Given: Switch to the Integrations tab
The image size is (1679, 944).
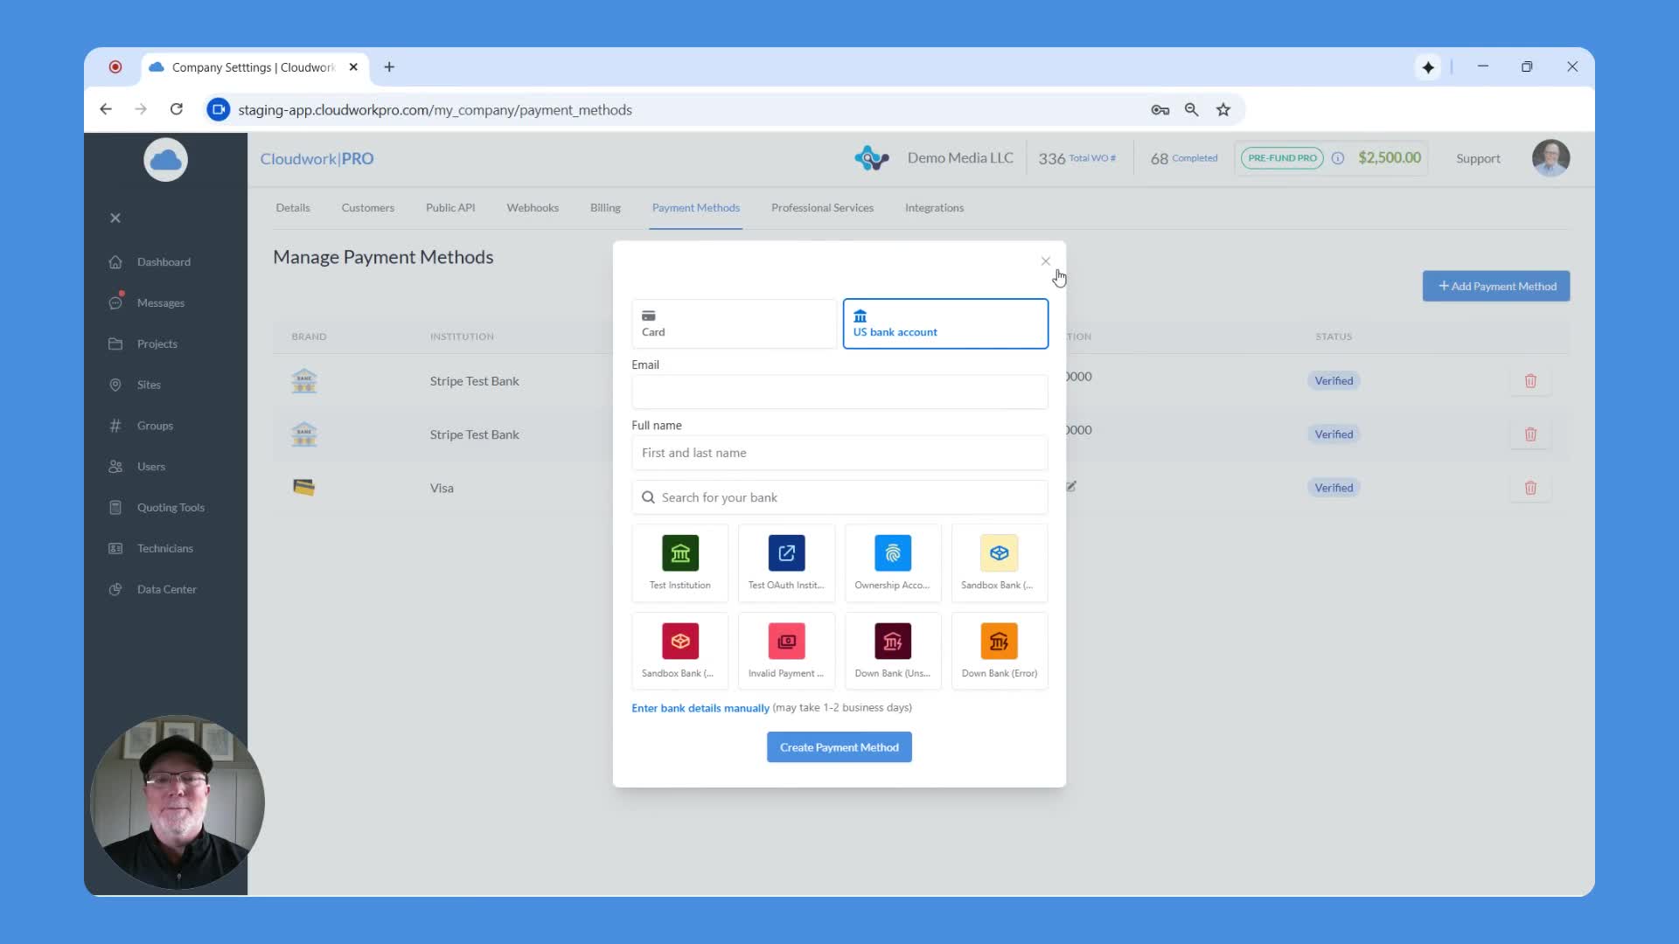Looking at the screenshot, I should click(x=934, y=208).
